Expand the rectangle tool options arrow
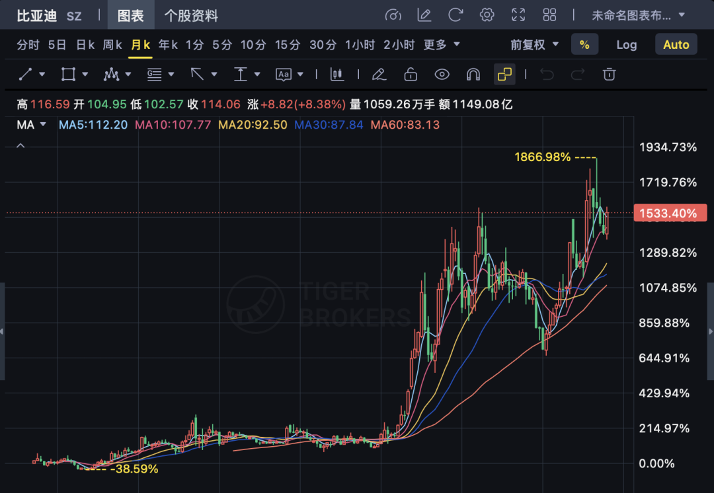The height and width of the screenshot is (493, 714). point(85,74)
